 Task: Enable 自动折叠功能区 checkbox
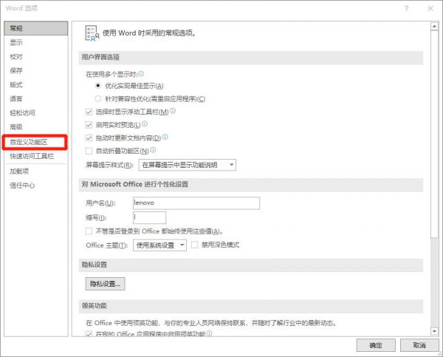(x=89, y=151)
